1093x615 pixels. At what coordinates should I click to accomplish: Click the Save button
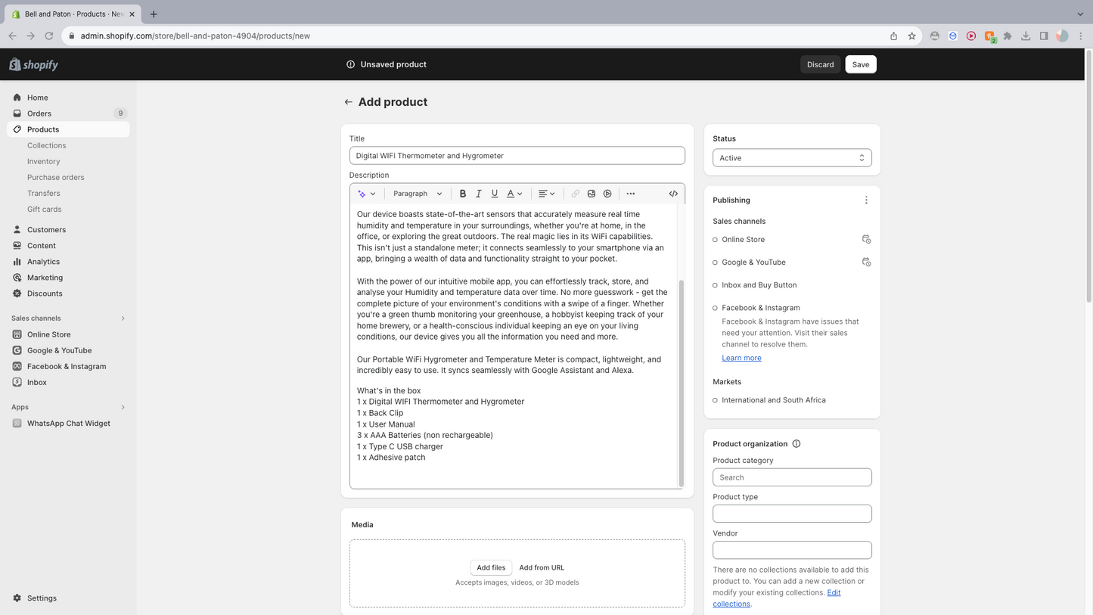[861, 64]
